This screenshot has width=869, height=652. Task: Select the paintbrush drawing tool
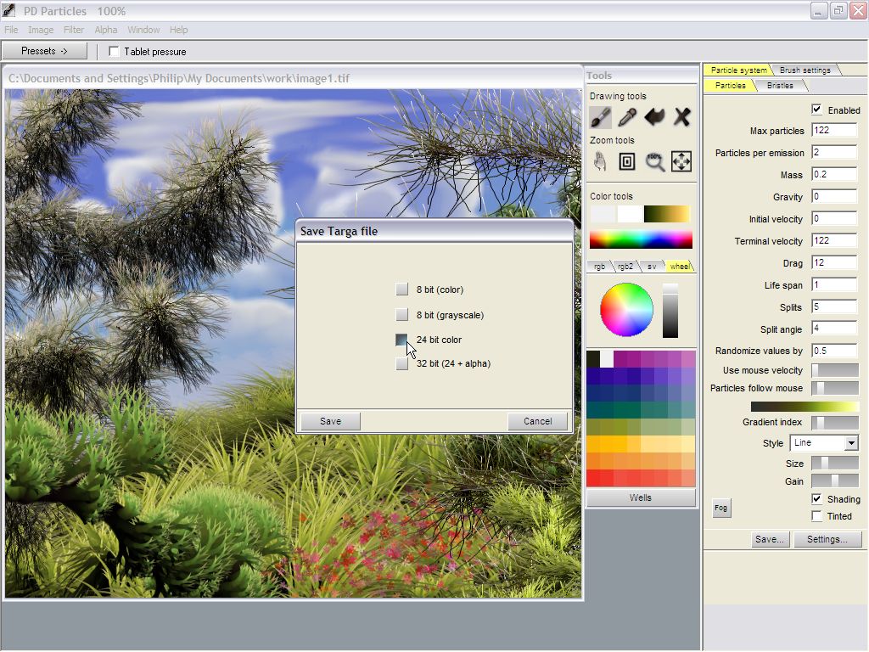600,117
